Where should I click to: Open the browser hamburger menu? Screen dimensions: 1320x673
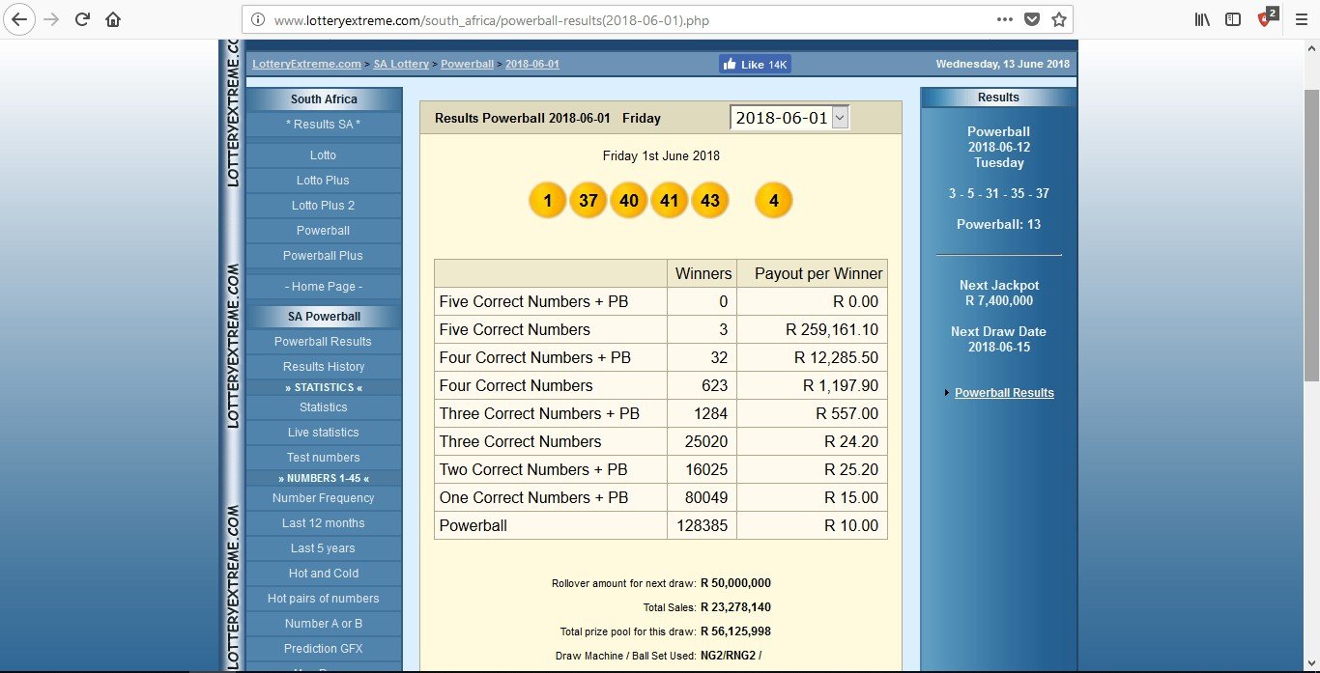pos(1301,19)
